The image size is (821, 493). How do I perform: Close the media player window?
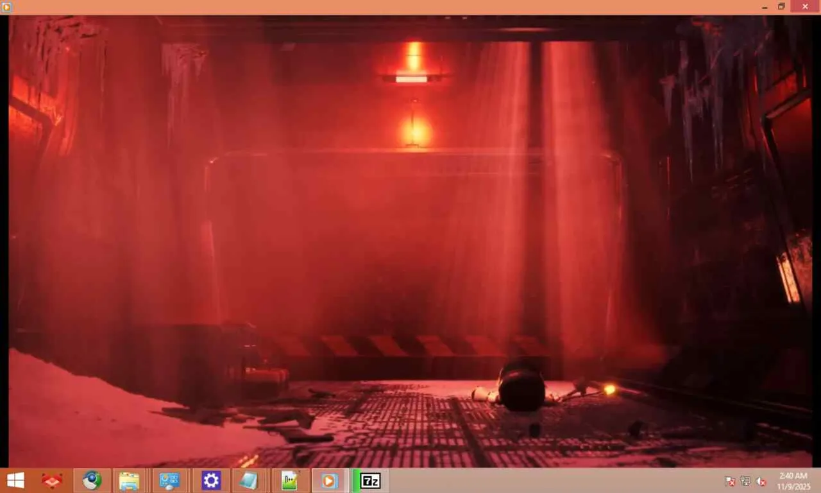click(805, 6)
